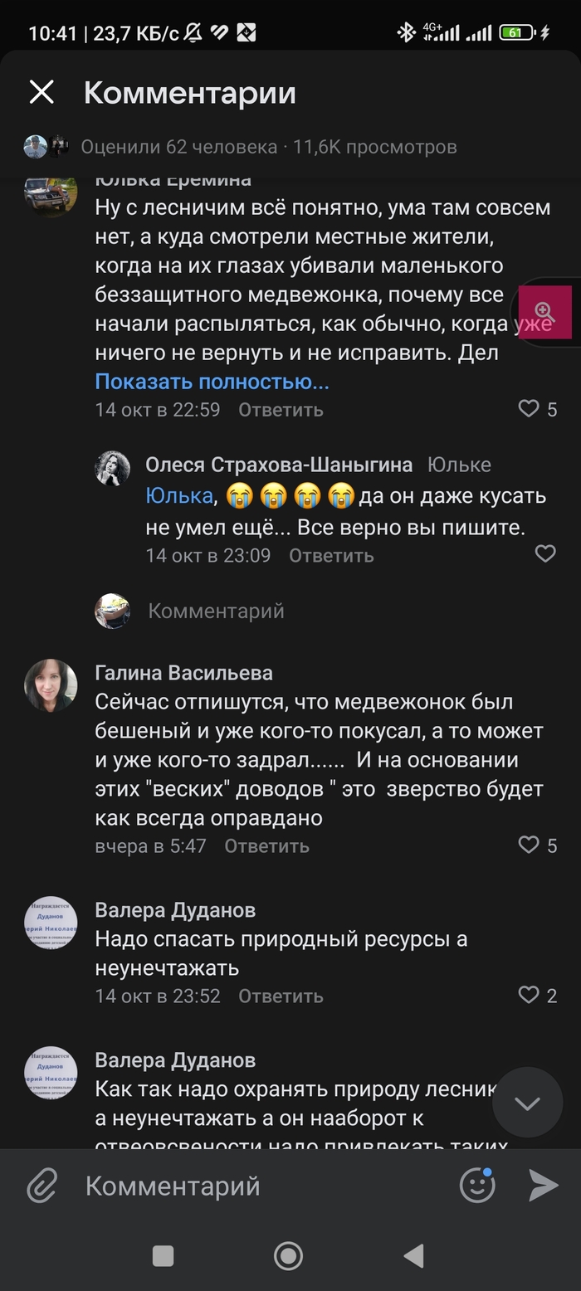Tap the inline reply "Комментарий" field
This screenshot has width=581, height=1291.
tap(216, 611)
